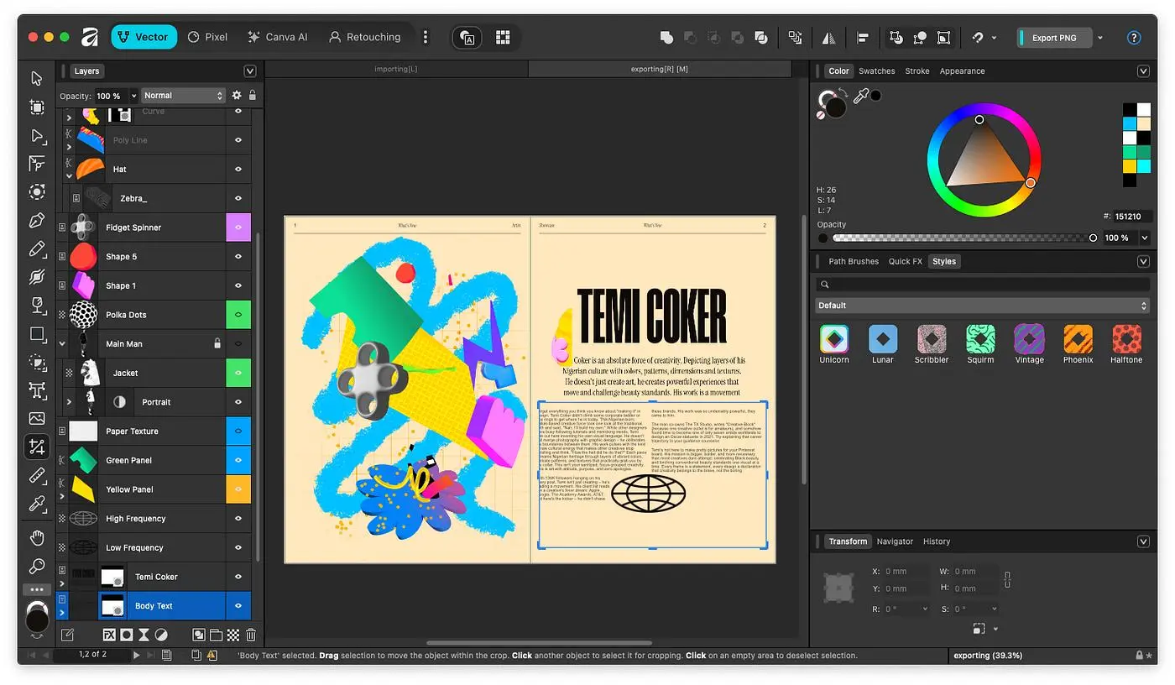Select the Rectangle shape tool
This screenshot has width=1175, height=685.
(x=37, y=334)
